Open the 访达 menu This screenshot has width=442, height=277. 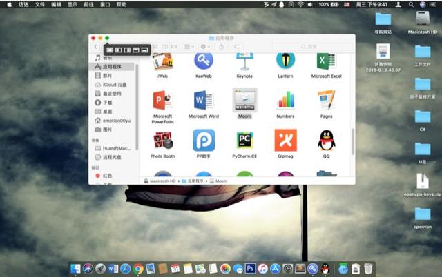tap(23, 4)
